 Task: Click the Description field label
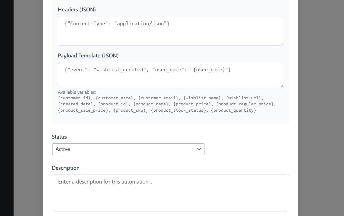point(66,168)
